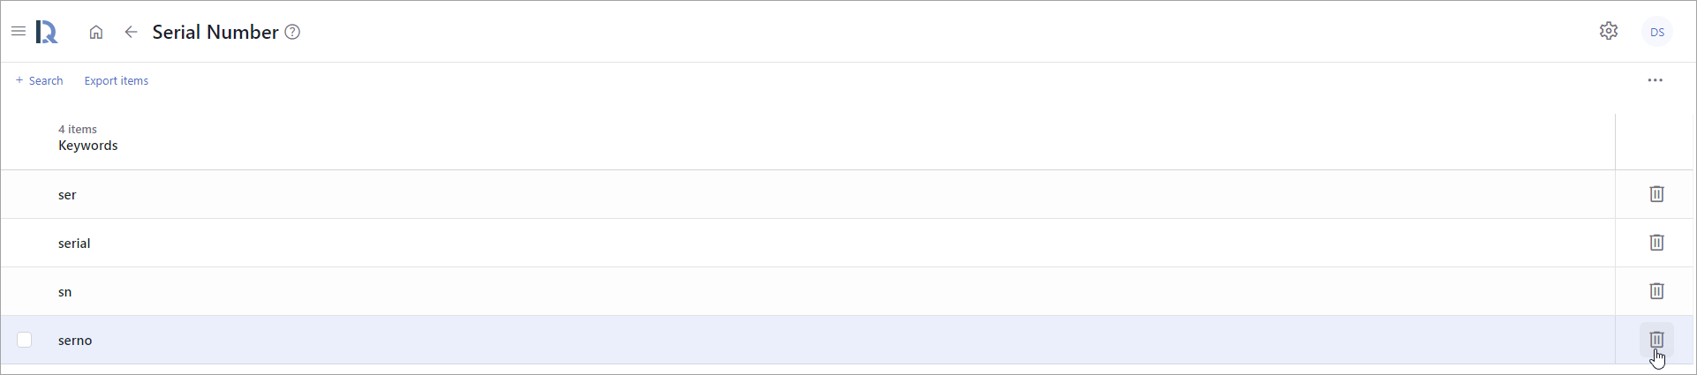Open the hamburger navigation menu
Screen dimensions: 1697x375
click(x=18, y=32)
